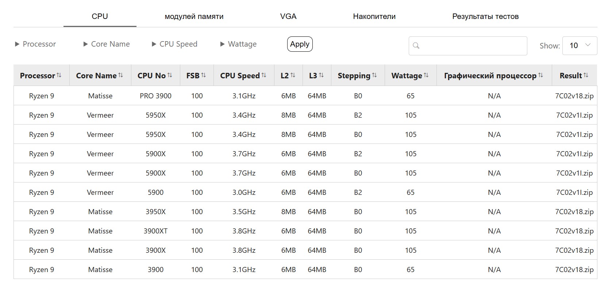Open the модулей памяти tab
612x287 pixels.
coord(194,16)
